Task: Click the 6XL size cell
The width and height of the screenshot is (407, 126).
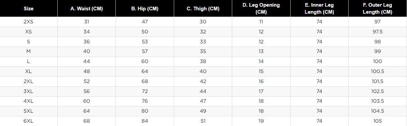Action: 29,121
